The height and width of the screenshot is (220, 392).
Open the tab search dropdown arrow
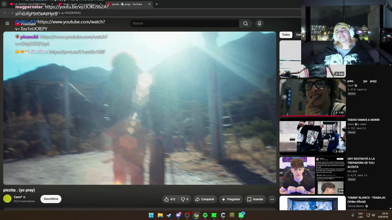click(4, 4)
